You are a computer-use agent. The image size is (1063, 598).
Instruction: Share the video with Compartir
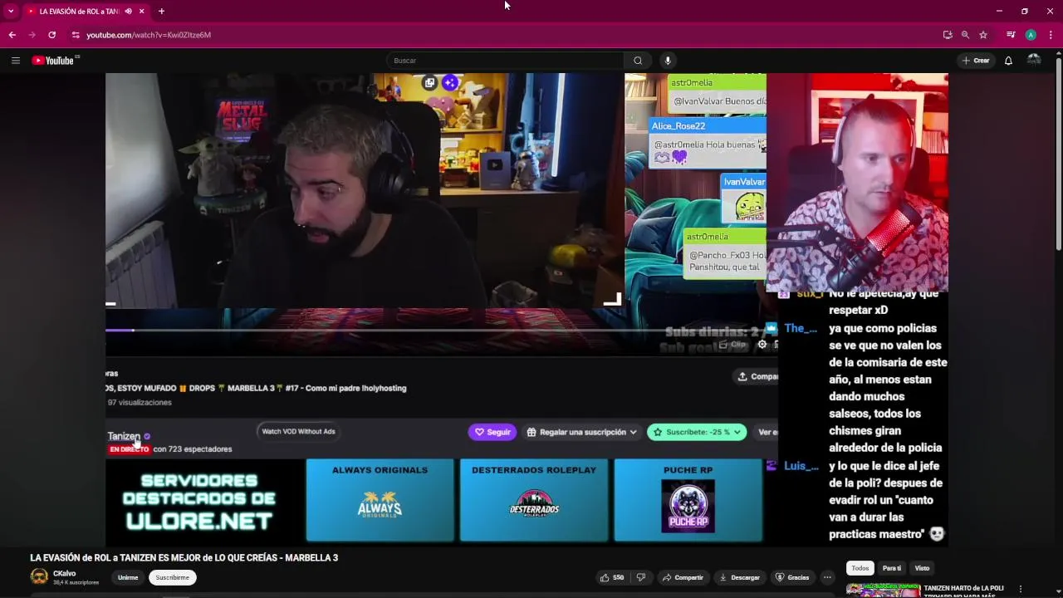click(683, 577)
